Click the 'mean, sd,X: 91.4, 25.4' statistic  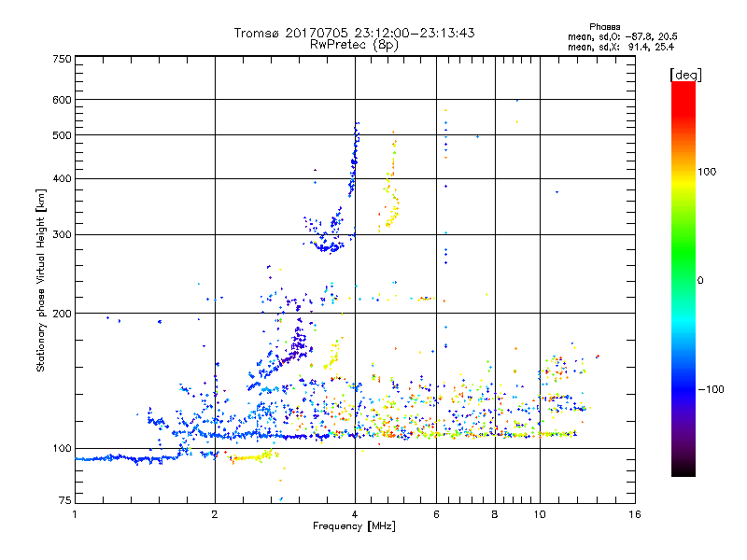(621, 47)
